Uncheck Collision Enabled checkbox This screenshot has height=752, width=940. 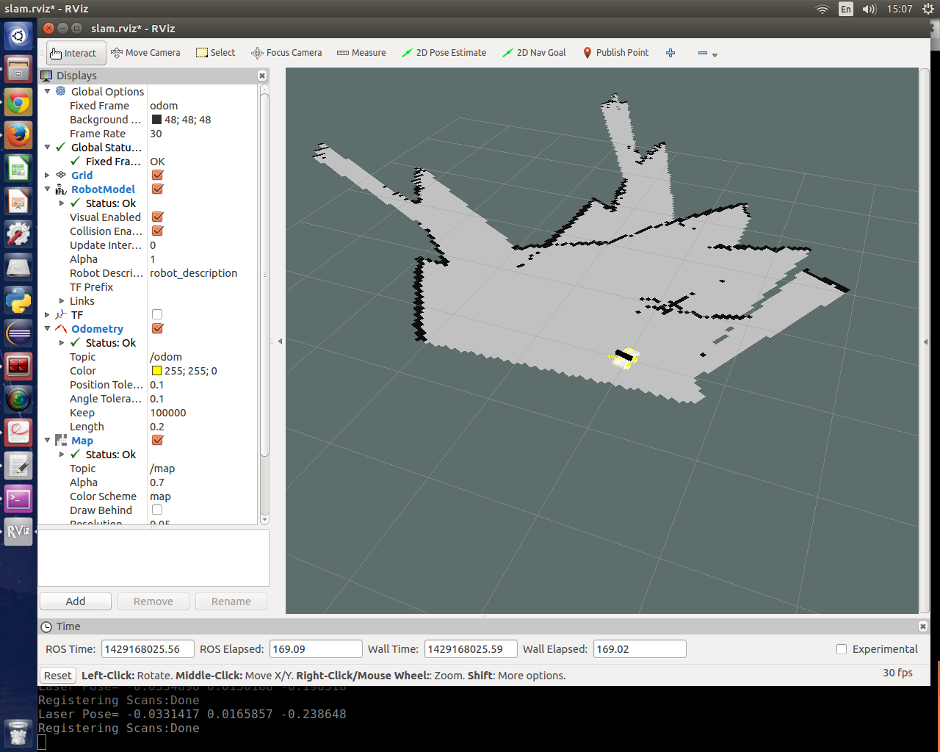157,231
